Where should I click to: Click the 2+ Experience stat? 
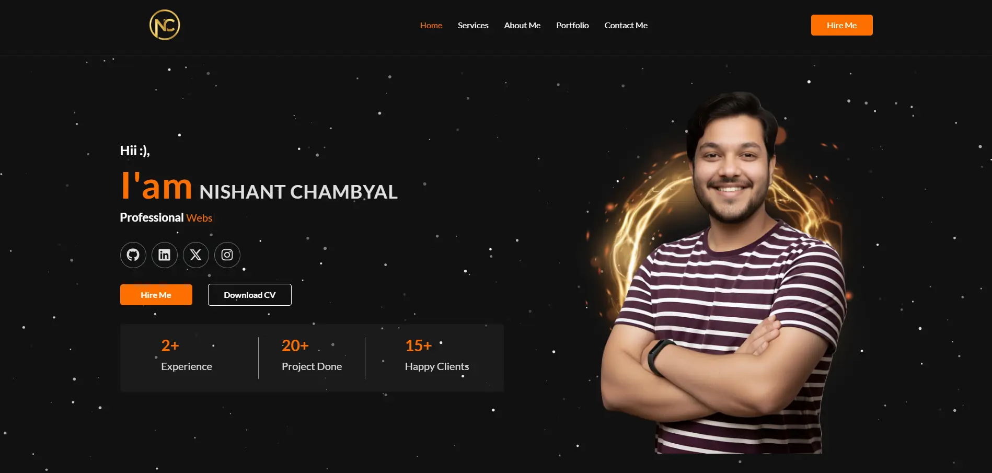point(187,355)
